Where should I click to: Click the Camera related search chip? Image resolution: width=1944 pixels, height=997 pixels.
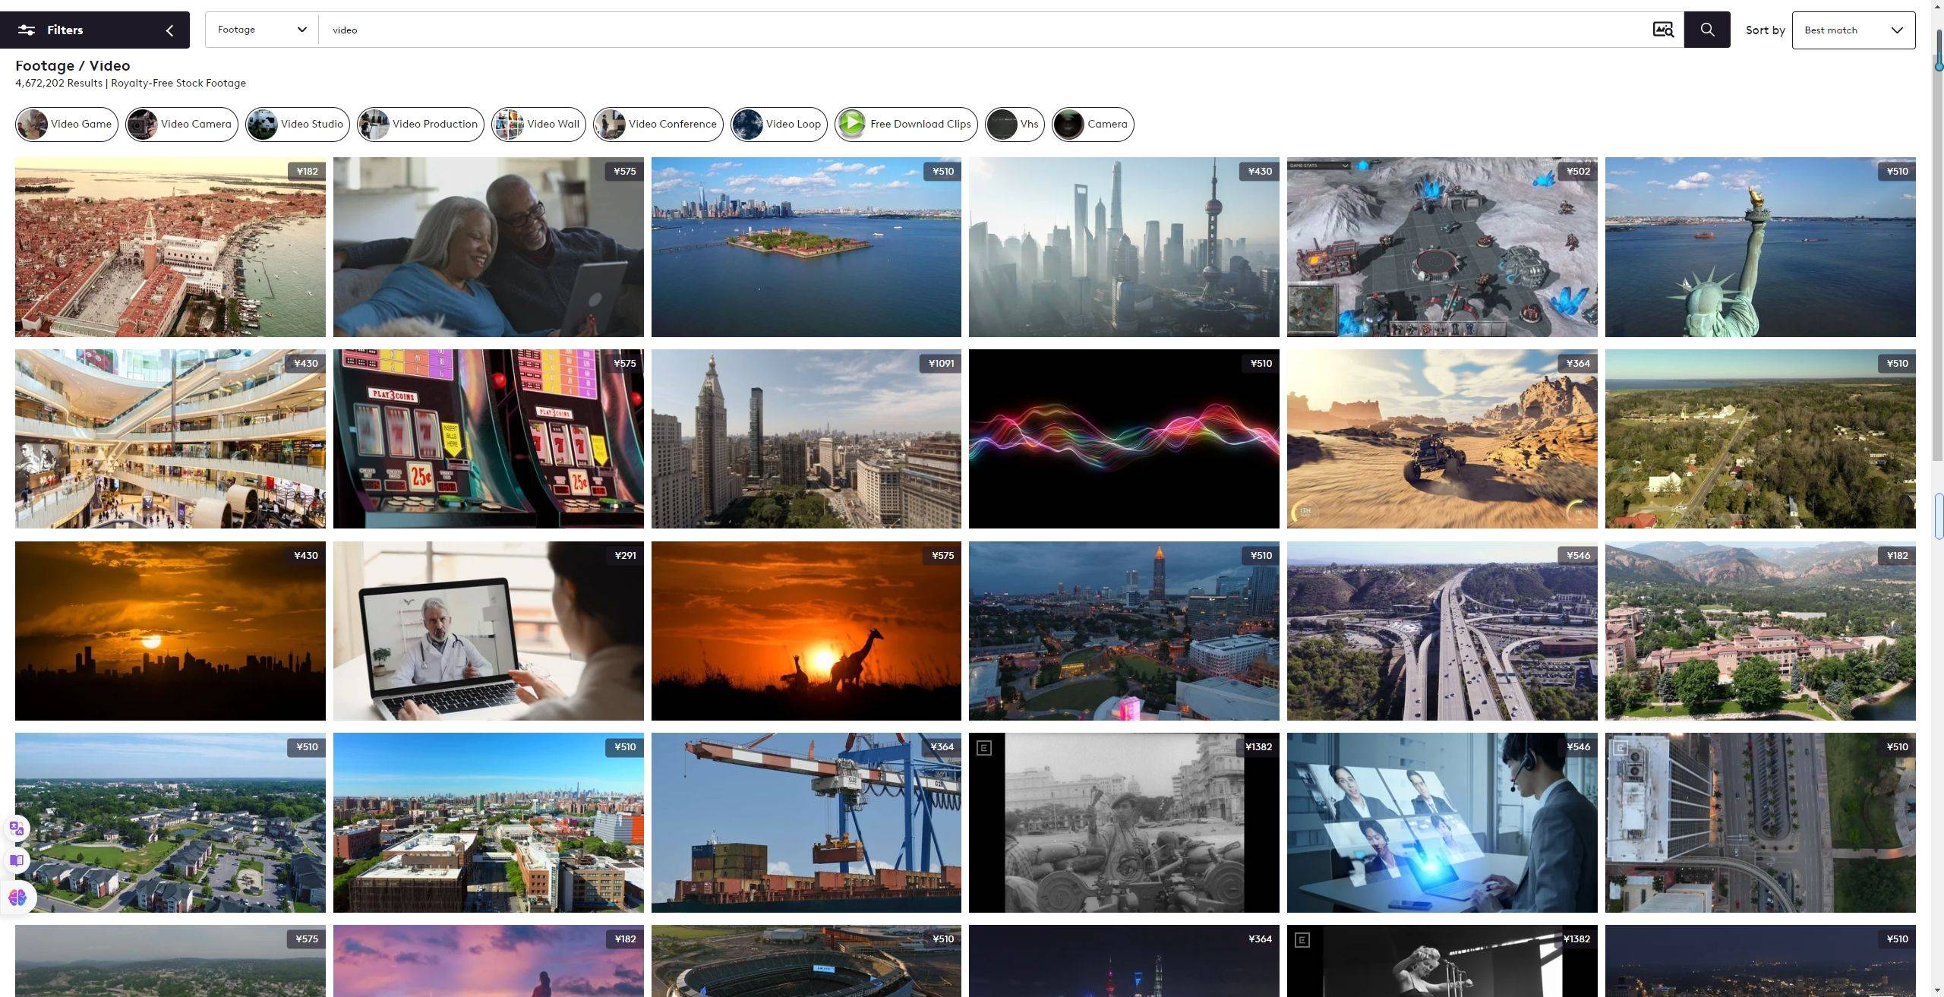[1093, 125]
